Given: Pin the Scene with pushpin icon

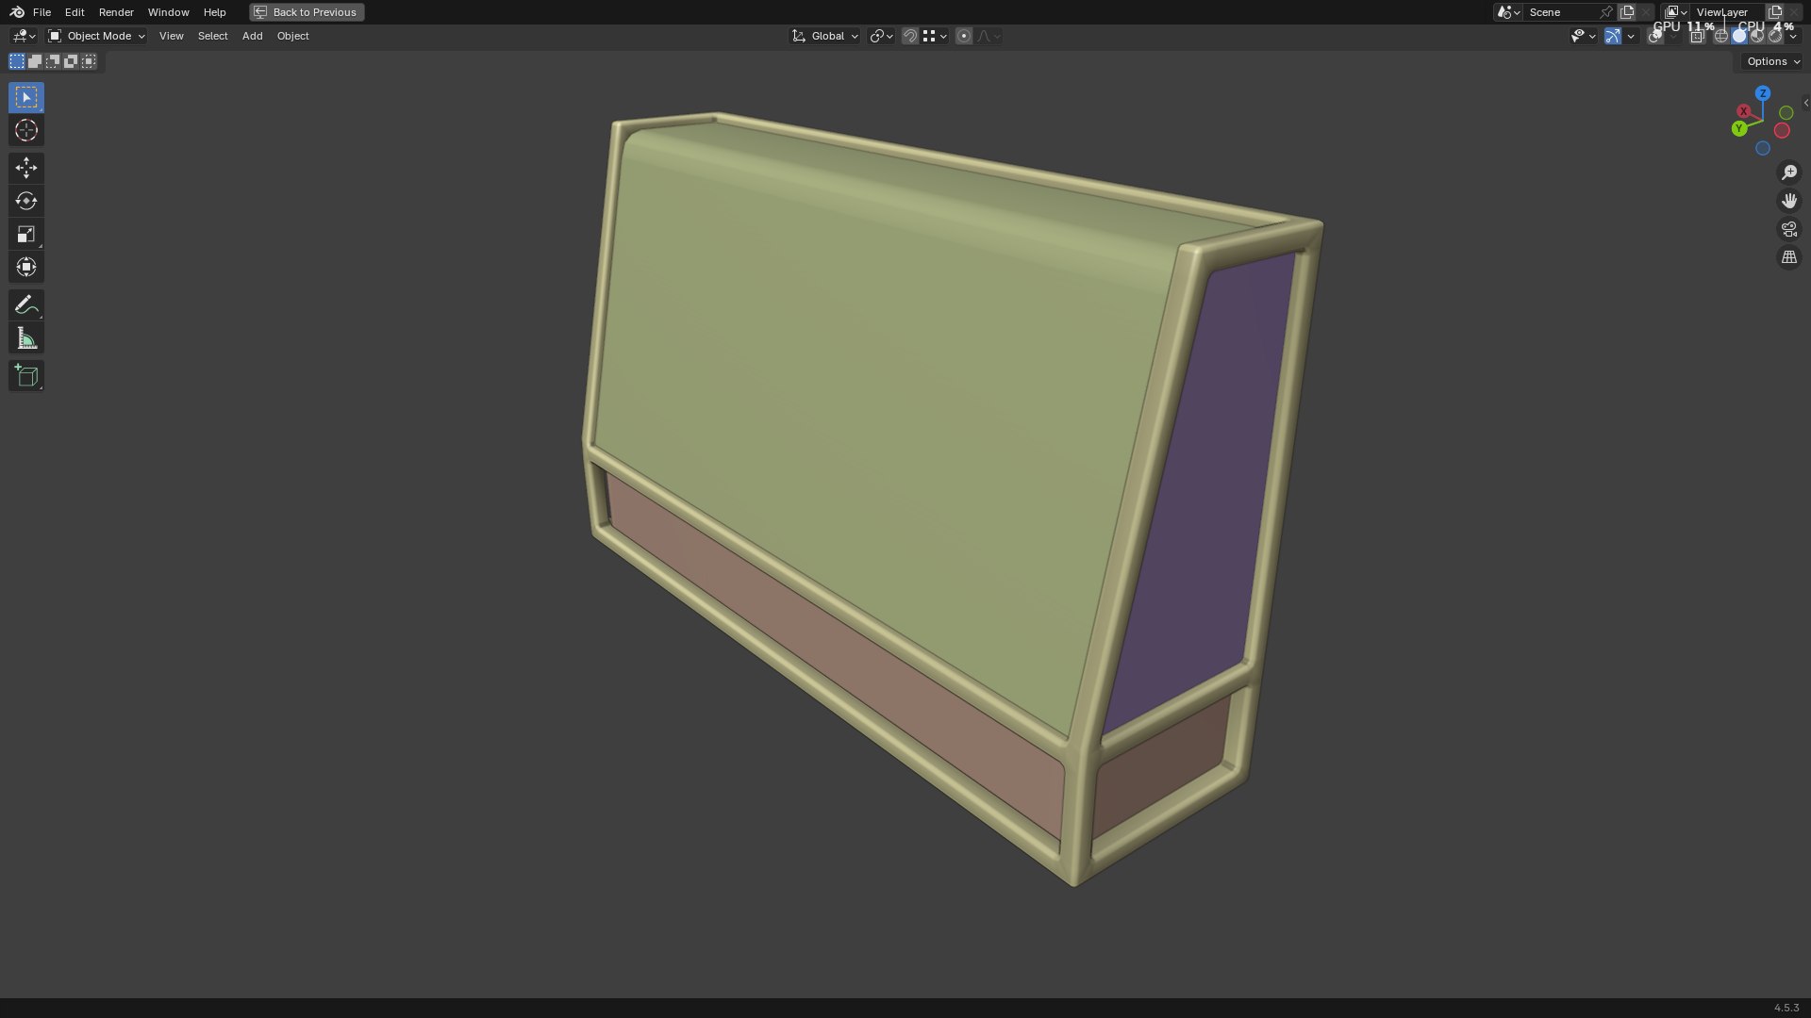Looking at the screenshot, I should click(x=1606, y=12).
